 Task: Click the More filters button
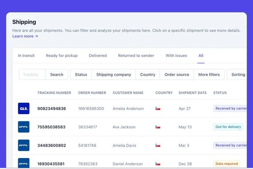(x=209, y=75)
